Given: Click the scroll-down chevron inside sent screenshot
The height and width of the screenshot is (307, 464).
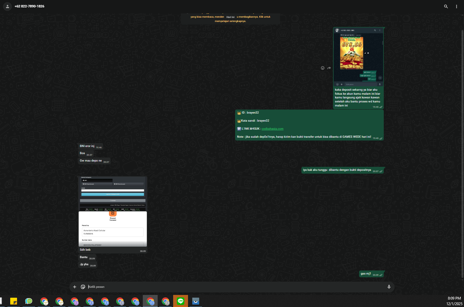Looking at the screenshot, I should (380, 78).
